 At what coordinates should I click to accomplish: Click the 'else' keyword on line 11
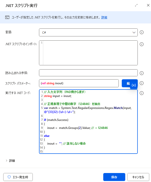tap(47, 136)
